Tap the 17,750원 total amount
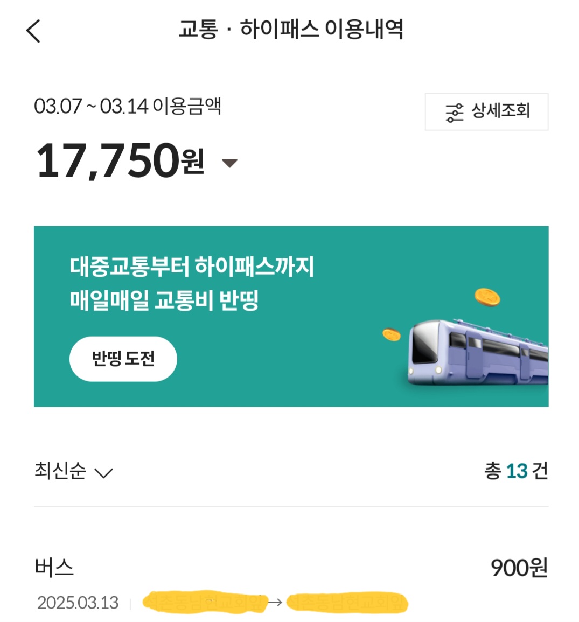 (x=120, y=160)
